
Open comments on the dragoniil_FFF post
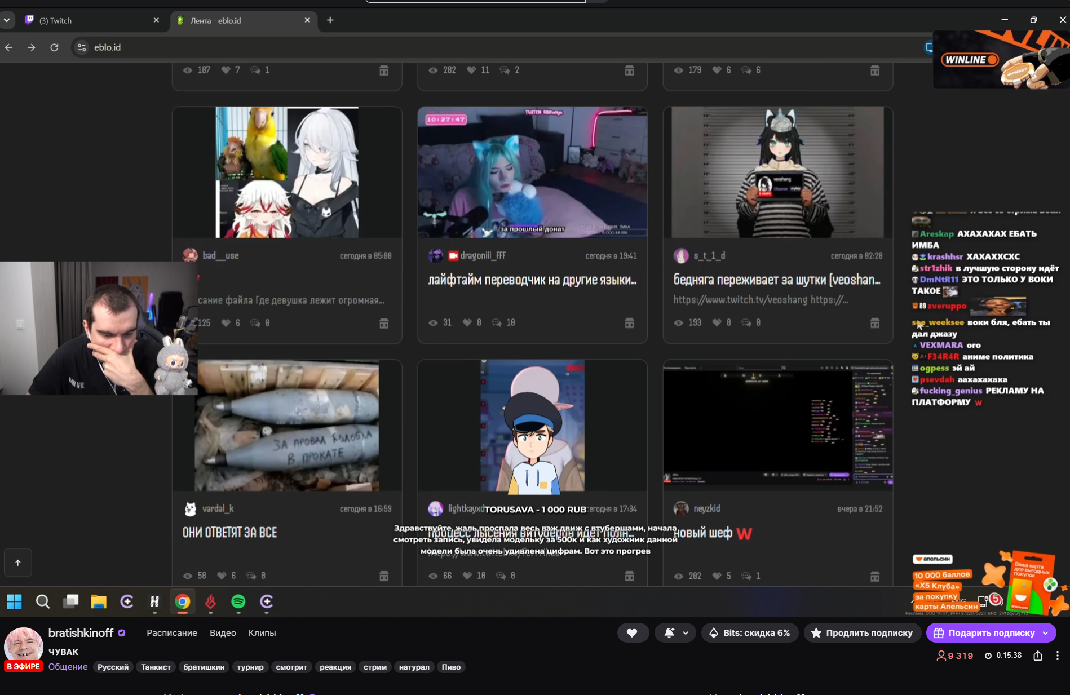click(x=497, y=323)
